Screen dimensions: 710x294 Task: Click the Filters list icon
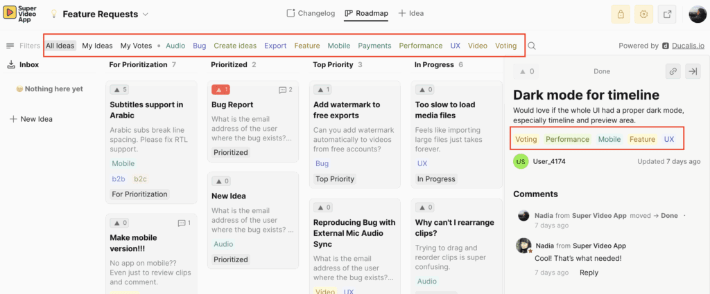10,46
